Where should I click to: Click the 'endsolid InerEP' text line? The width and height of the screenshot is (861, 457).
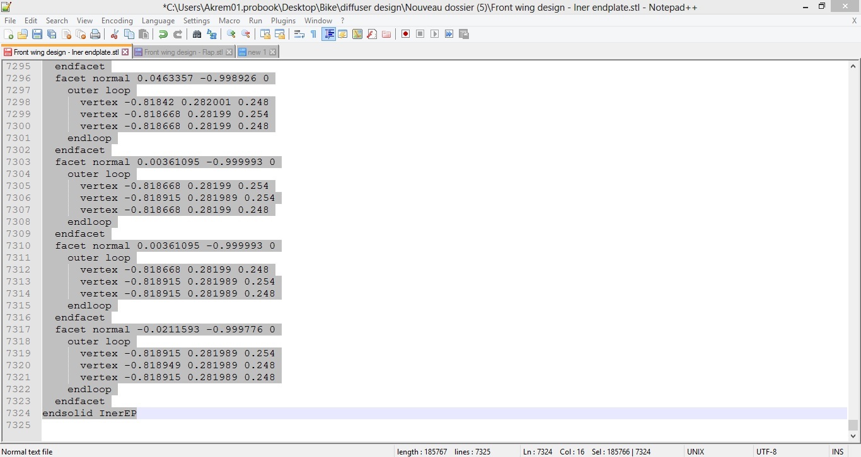click(x=90, y=414)
